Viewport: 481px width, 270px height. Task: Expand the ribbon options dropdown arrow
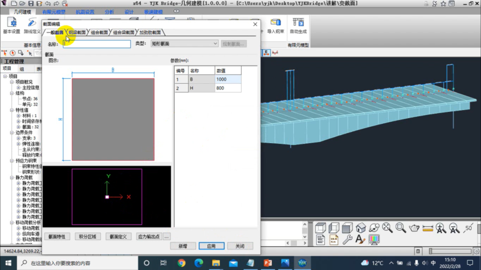tap(177, 11)
